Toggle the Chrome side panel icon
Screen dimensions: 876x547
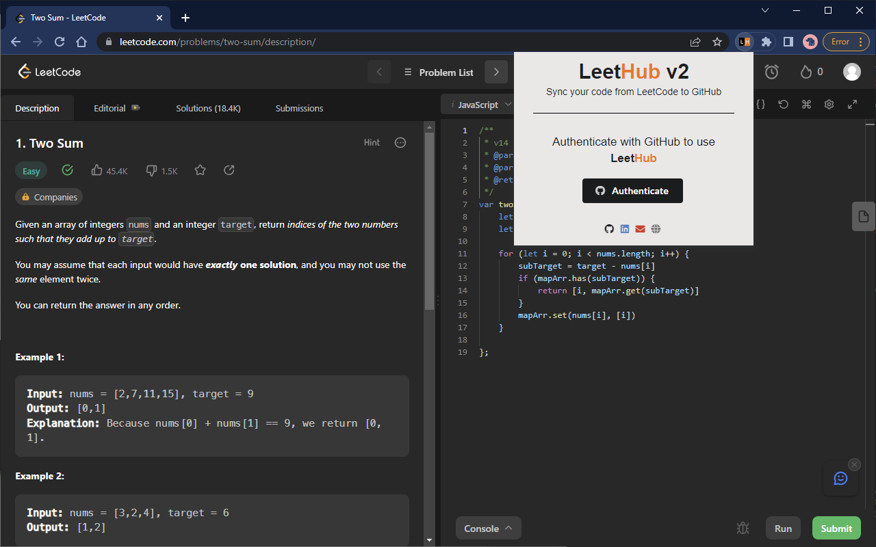coord(788,42)
